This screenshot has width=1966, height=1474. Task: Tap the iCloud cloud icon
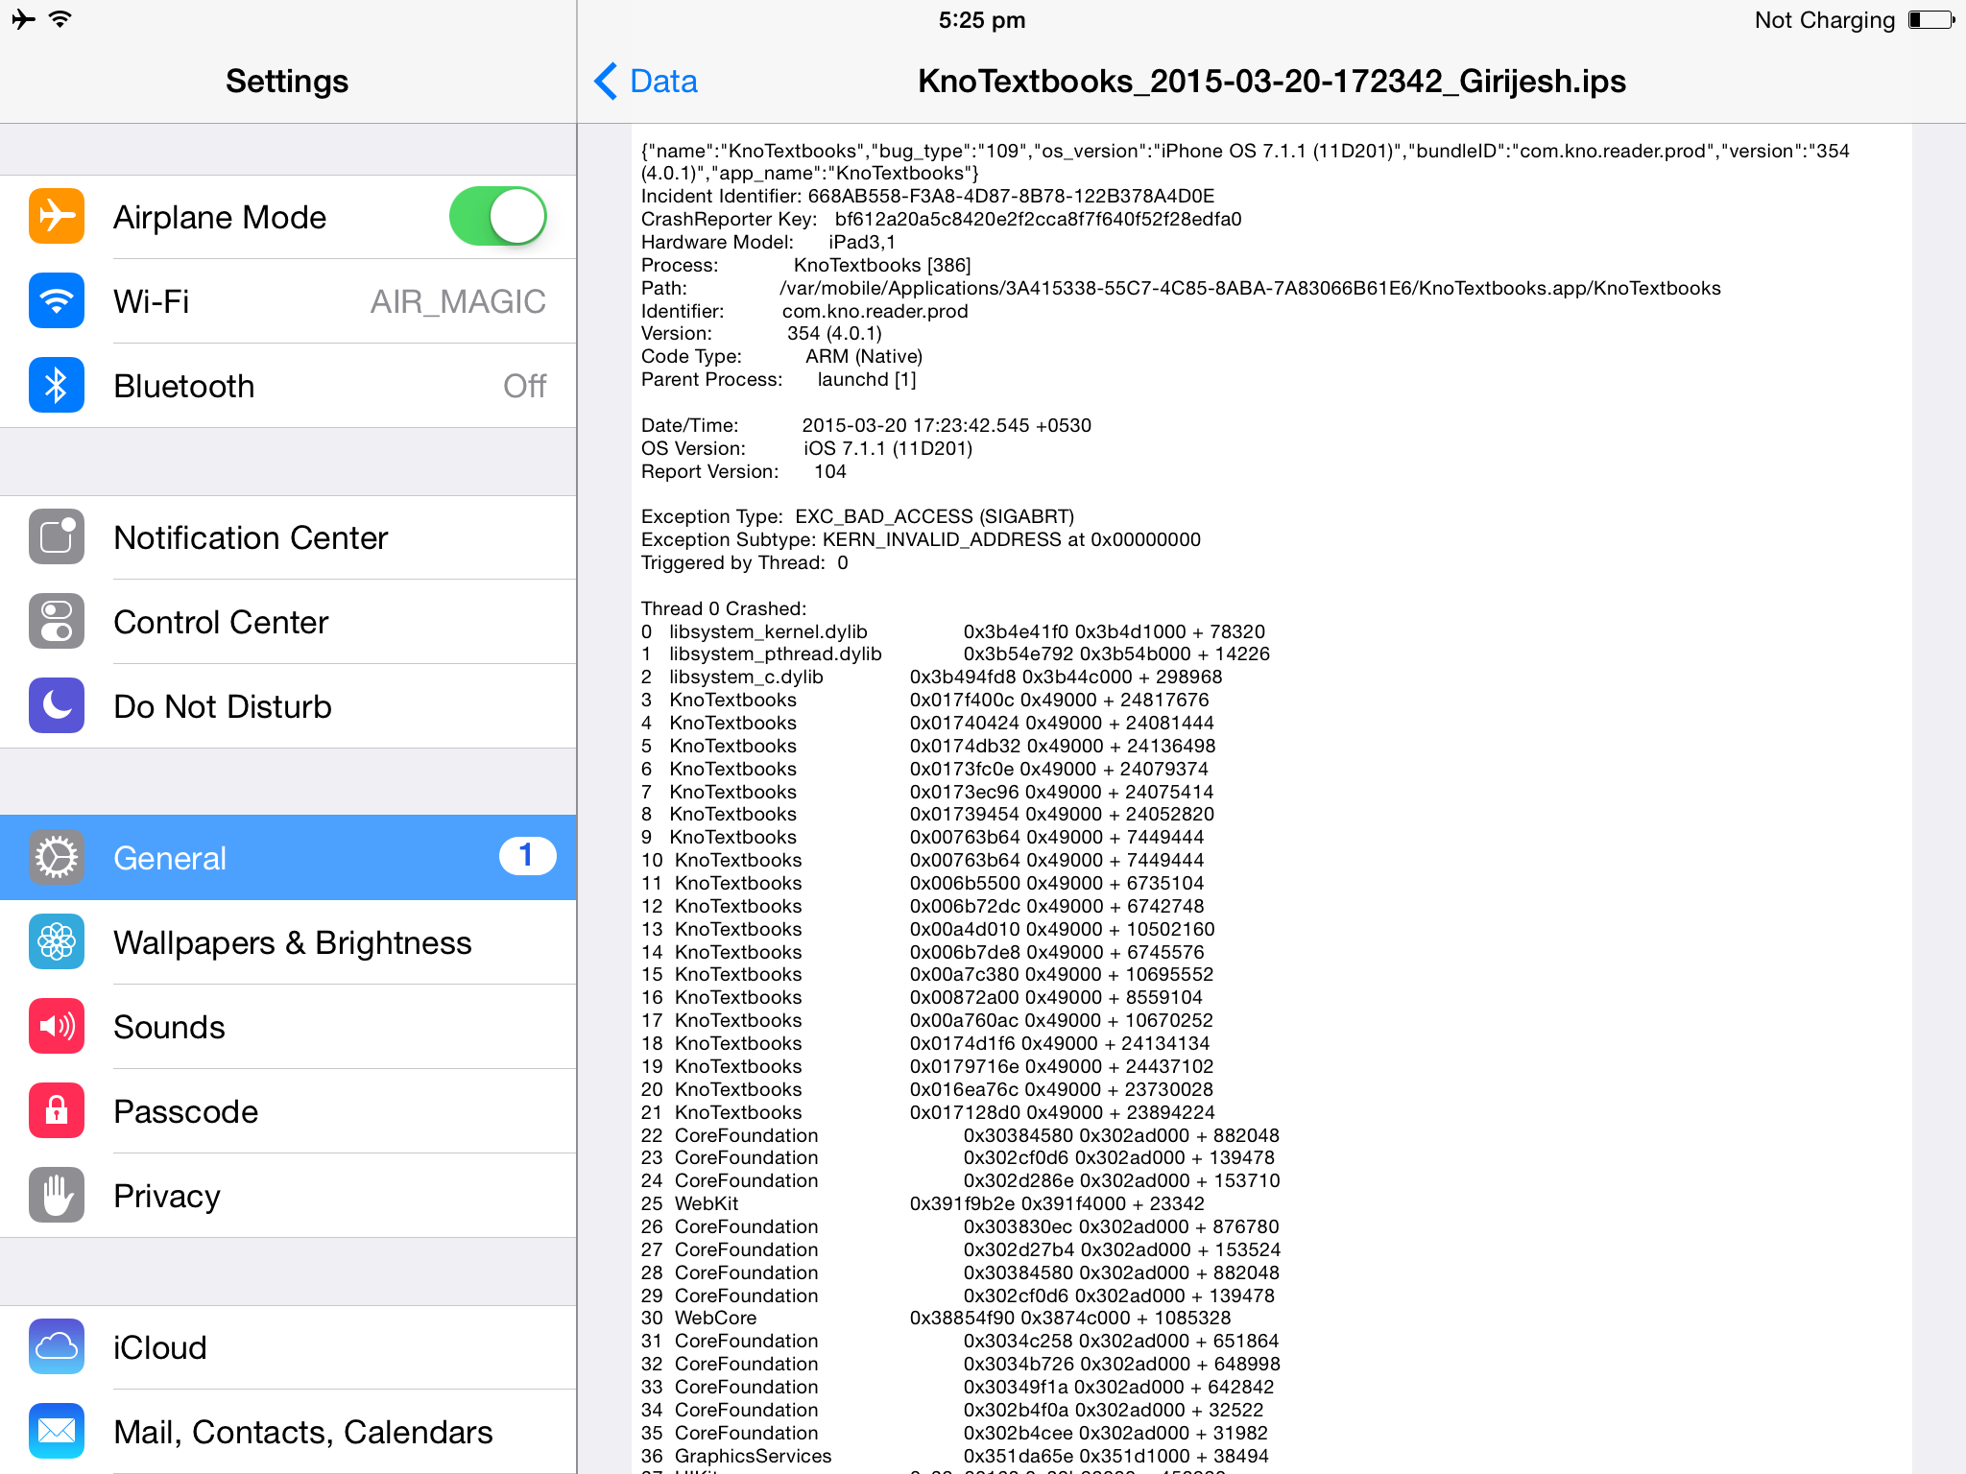(x=57, y=1347)
